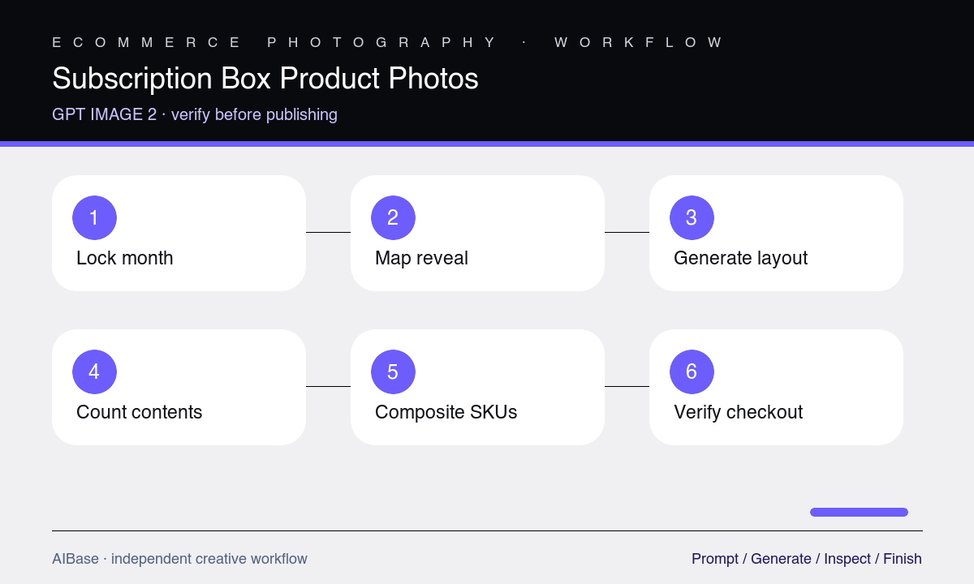Click the 'GPT IMAGE 2 · verify before publishing' subtitle
The height and width of the screenshot is (584, 974).
(195, 114)
